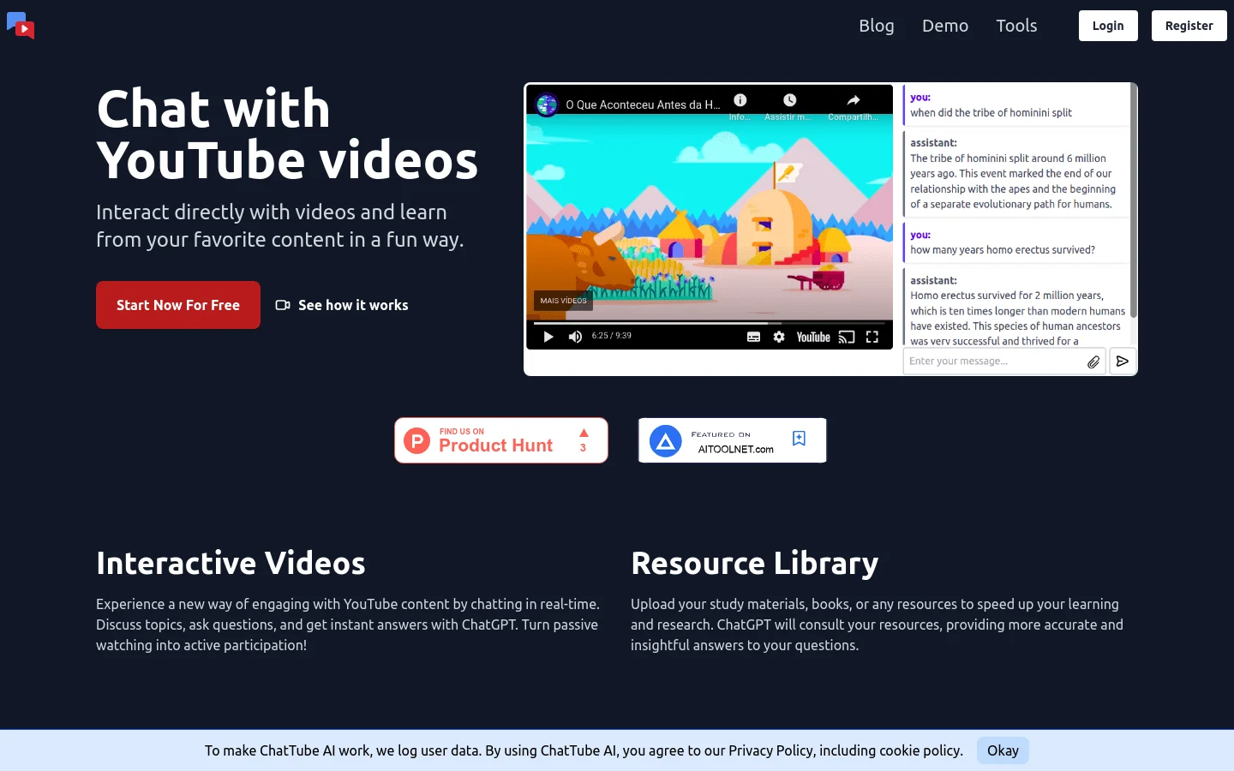The width and height of the screenshot is (1234, 771).
Task: Click the ChatTube logo top left
Action: (x=20, y=26)
